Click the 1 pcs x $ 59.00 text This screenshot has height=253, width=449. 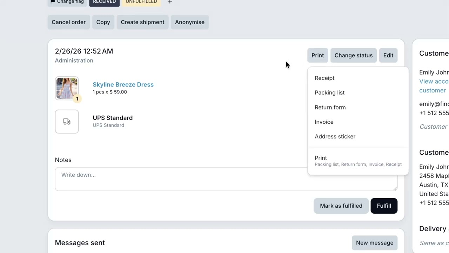[110, 92]
